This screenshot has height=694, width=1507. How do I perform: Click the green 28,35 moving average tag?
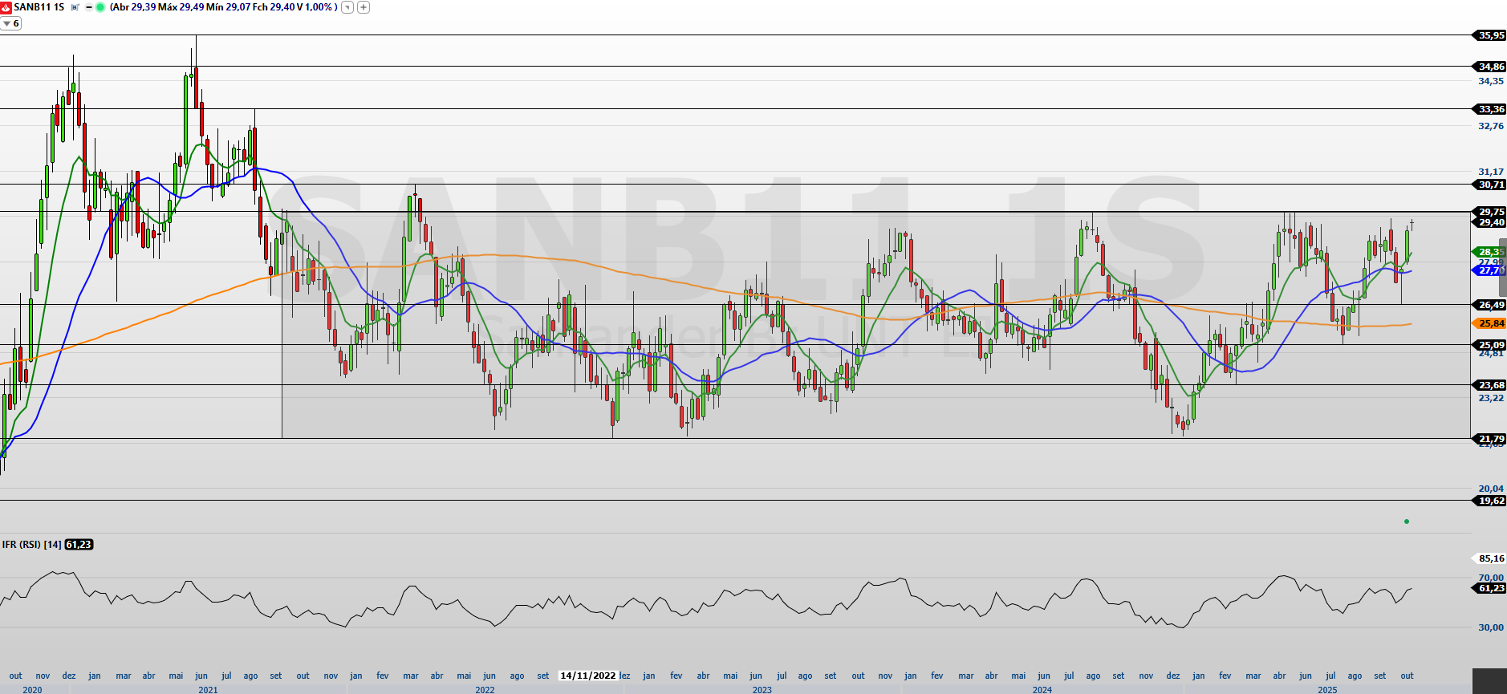pos(1489,252)
